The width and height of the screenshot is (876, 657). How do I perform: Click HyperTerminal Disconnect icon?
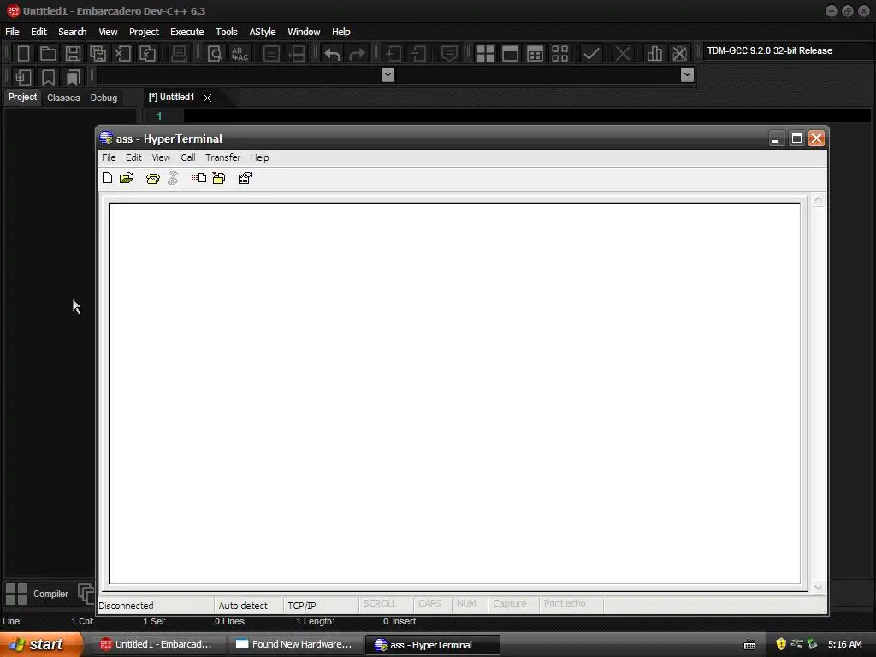tap(173, 178)
